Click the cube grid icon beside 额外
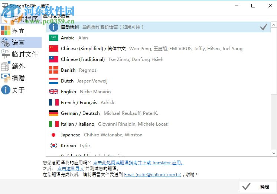Viewport: 277px width, 194px height. point(6,66)
